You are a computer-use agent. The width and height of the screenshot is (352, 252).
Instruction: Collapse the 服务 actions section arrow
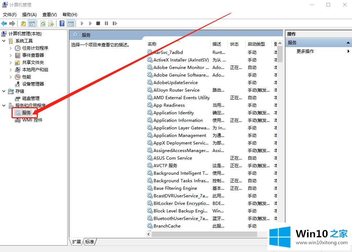point(348,43)
